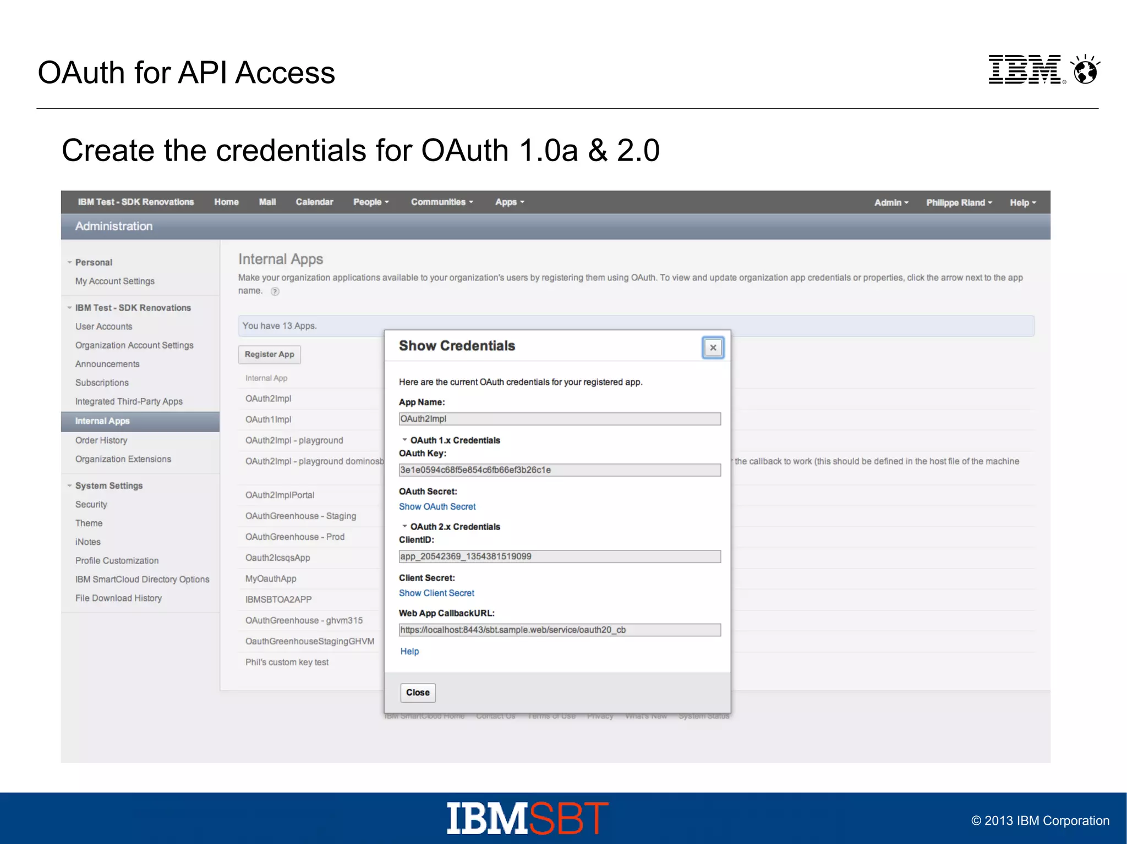The width and height of the screenshot is (1127, 844).
Task: Select MyOauthApp app row
Action: 271,578
